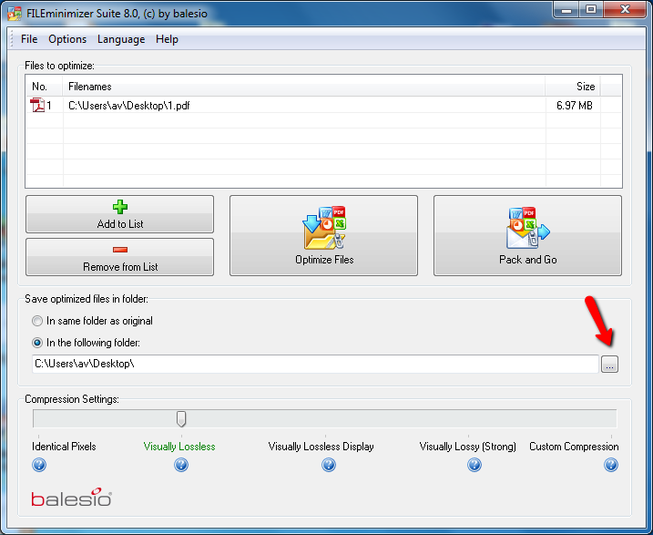Click help icon under Visually Lossless
This screenshot has width=653, height=535.
181,465
